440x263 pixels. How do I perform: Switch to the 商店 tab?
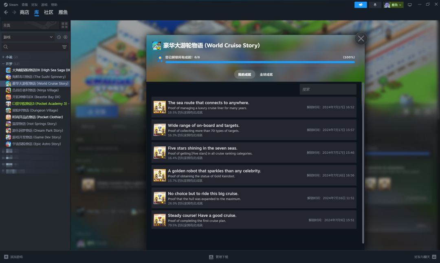(24, 12)
